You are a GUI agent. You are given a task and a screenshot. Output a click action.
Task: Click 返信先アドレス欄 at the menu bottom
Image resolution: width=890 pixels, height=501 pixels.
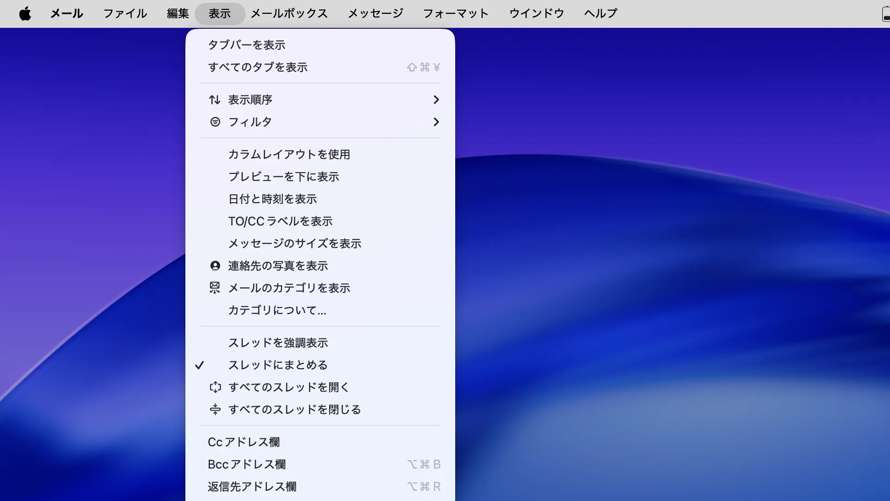[x=252, y=487]
